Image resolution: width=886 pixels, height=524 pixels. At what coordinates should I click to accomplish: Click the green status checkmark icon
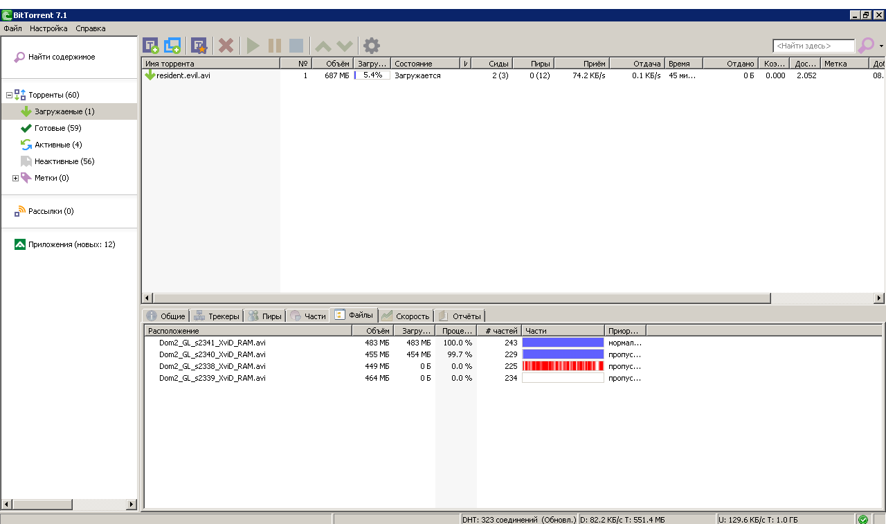863,519
